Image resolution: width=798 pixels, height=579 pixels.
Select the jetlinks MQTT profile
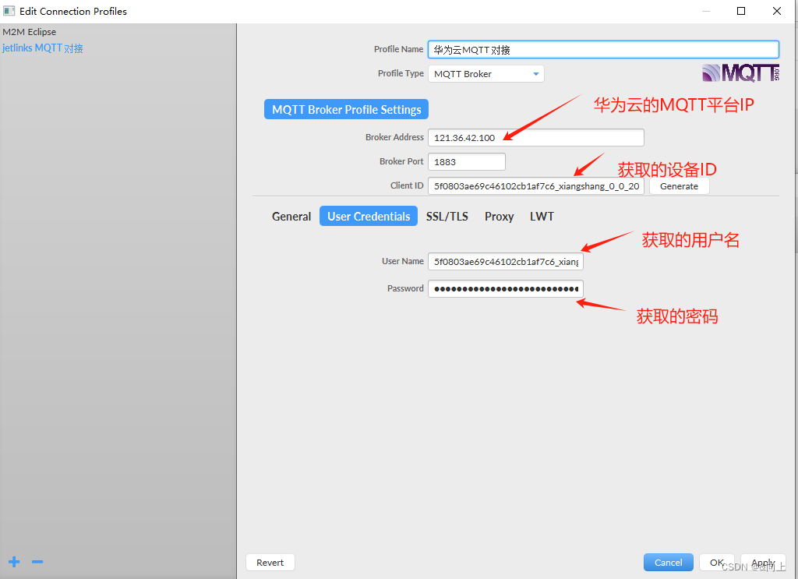43,48
